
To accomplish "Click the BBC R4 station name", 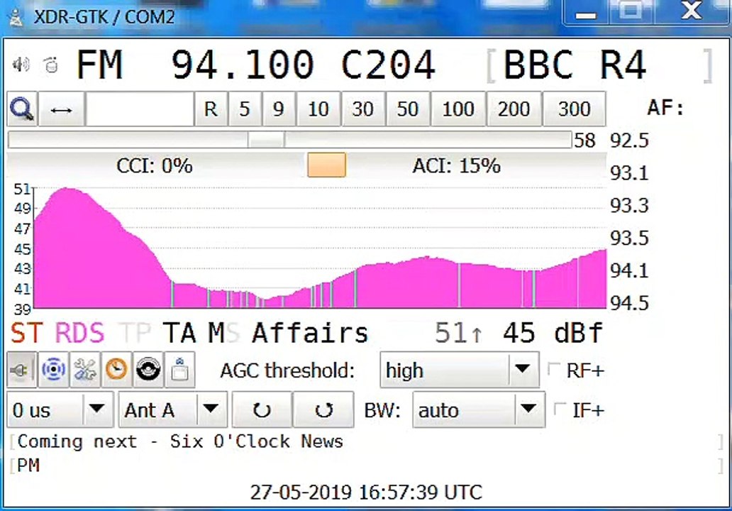I will coord(575,65).
